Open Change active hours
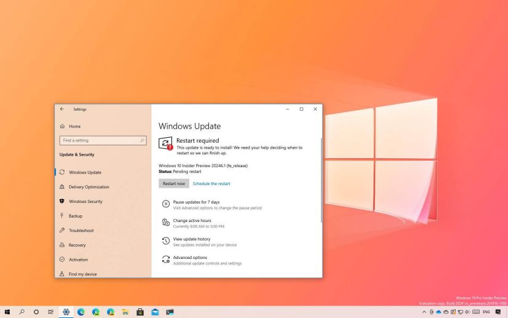 pyautogui.click(x=192, y=220)
